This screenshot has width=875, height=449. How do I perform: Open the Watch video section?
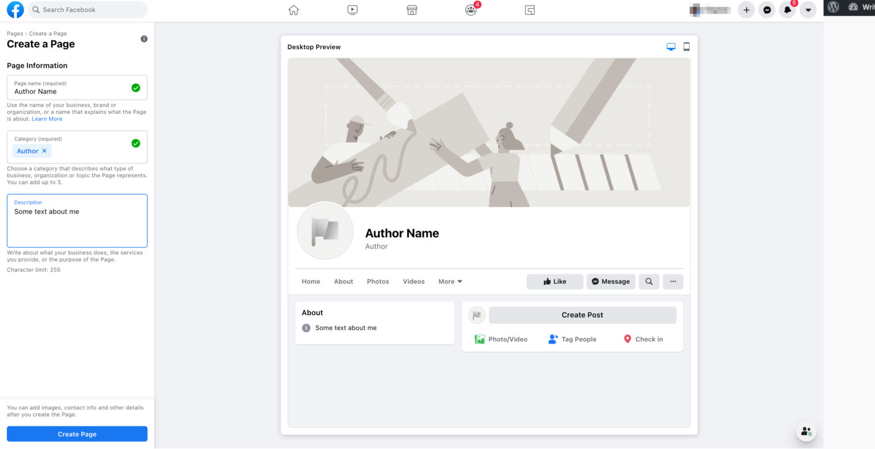click(x=353, y=10)
